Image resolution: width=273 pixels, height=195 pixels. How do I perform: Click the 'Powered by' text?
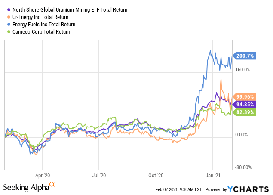tap(216, 189)
